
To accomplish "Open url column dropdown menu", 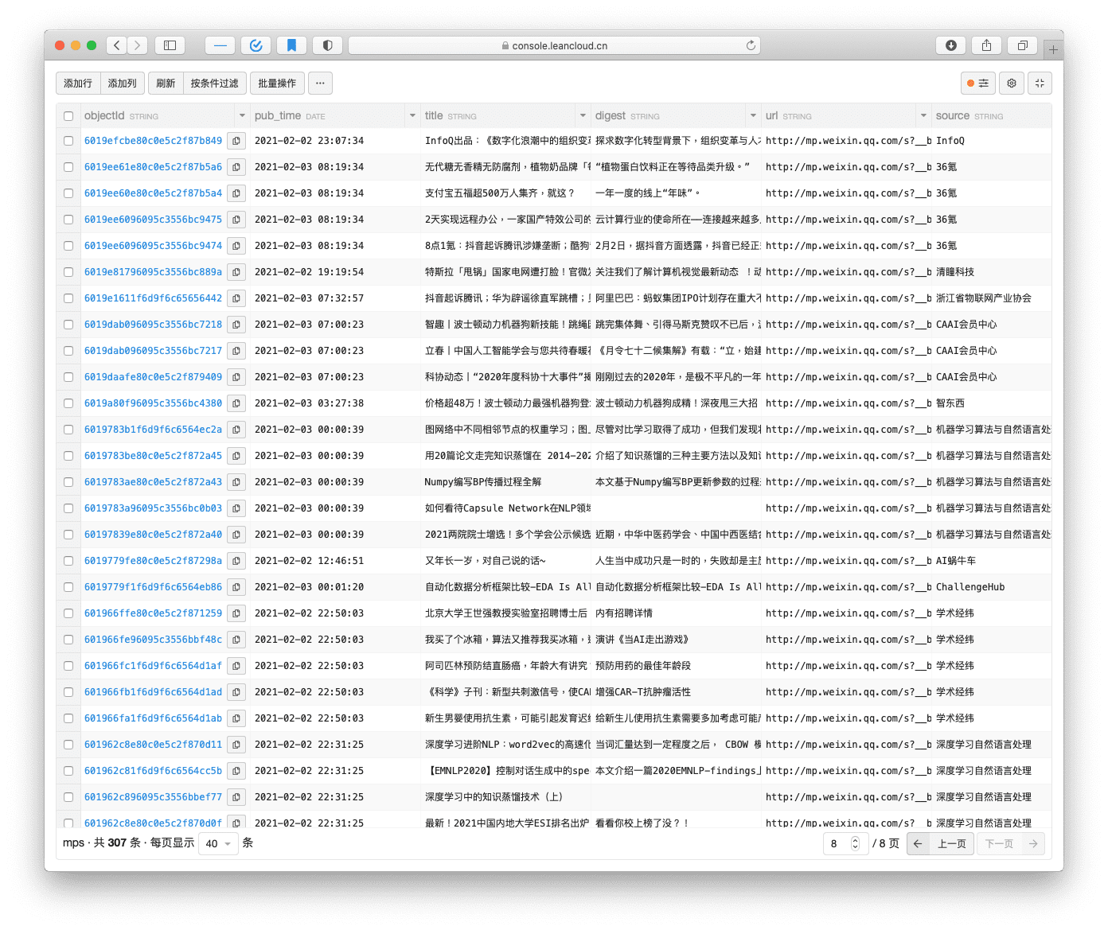I will pos(923,116).
